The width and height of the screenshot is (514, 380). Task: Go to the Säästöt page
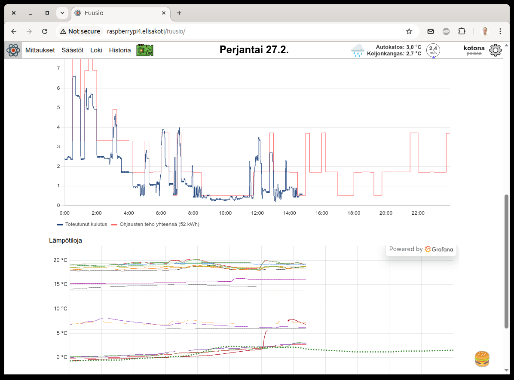coord(72,50)
